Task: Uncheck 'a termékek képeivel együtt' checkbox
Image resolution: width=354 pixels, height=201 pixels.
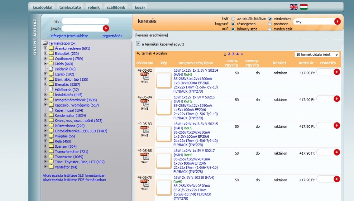Action: (x=138, y=44)
